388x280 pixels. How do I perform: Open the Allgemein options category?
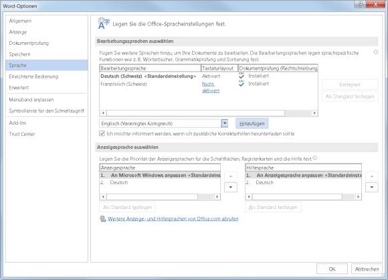pos(47,21)
